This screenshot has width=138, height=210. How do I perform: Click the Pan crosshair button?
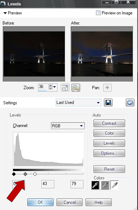tap(107, 88)
